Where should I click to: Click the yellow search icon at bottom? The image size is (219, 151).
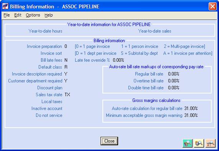199,143
